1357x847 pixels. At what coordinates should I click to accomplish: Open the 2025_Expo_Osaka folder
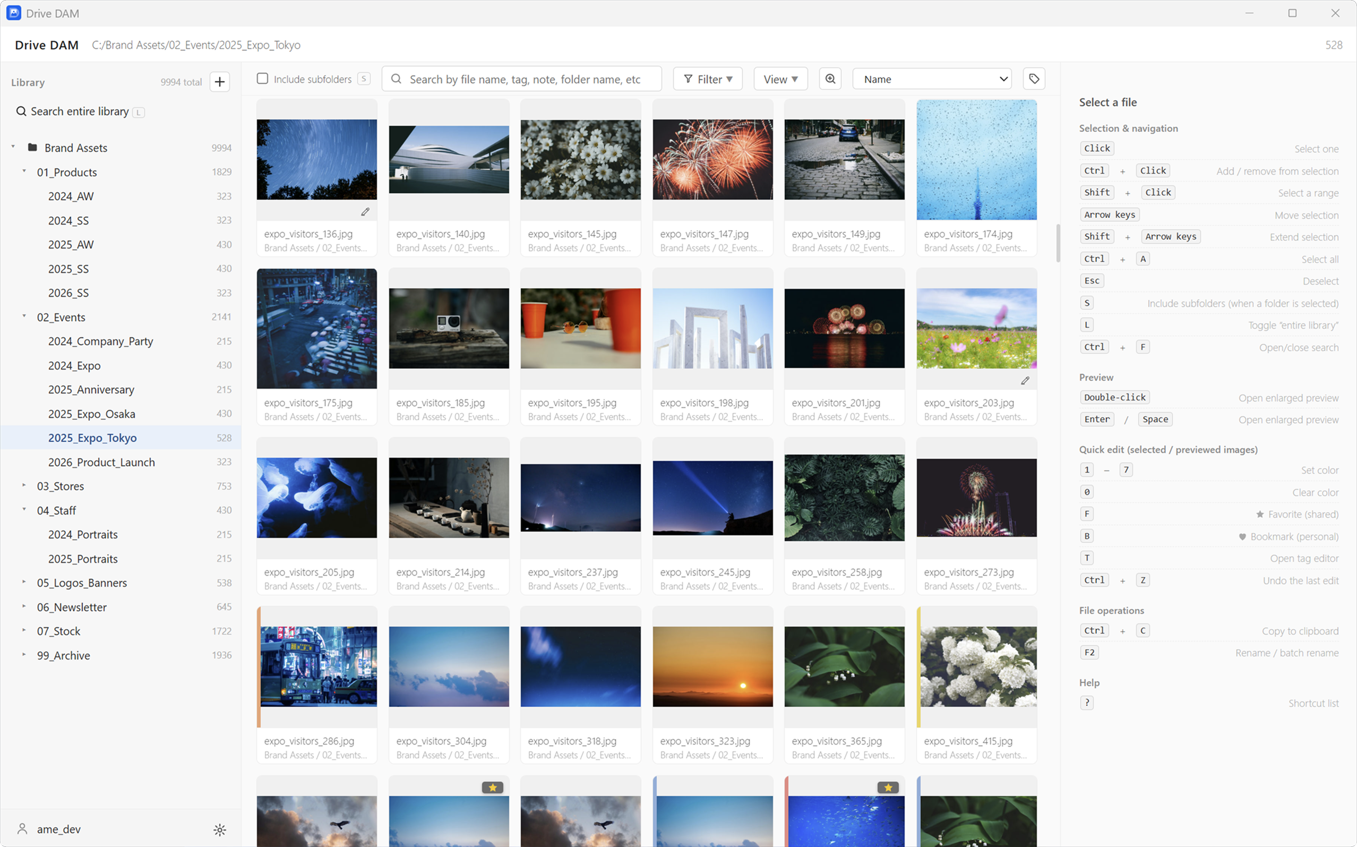121,414
